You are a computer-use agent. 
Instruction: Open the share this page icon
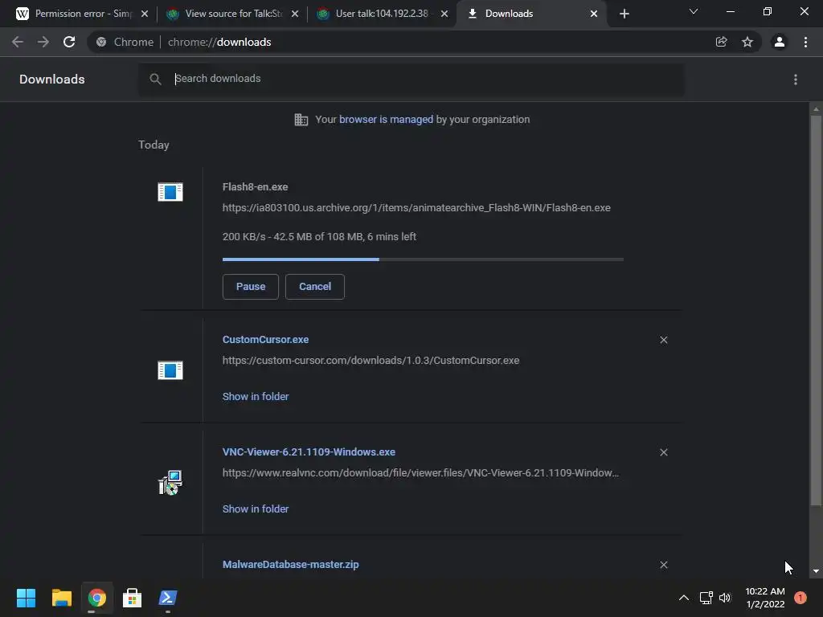(721, 42)
